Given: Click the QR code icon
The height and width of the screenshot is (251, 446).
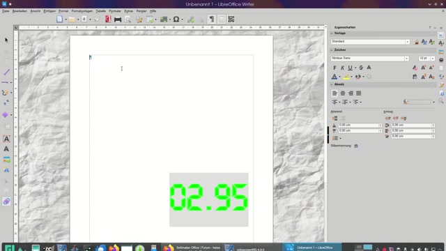Looking at the screenshot, I should pyautogui.click(x=231, y=19).
